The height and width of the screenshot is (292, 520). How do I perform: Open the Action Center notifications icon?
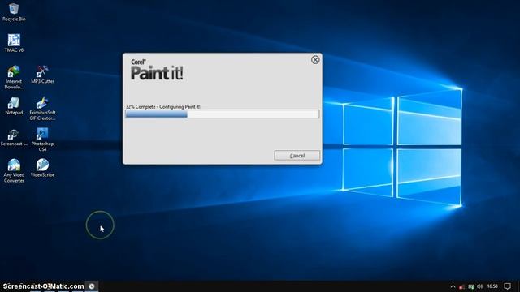click(507, 286)
